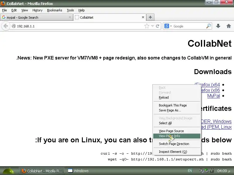The height and width of the screenshot is (175, 234).
Task: Choose Reload in the context menu
Action: pyautogui.click(x=177, y=97)
